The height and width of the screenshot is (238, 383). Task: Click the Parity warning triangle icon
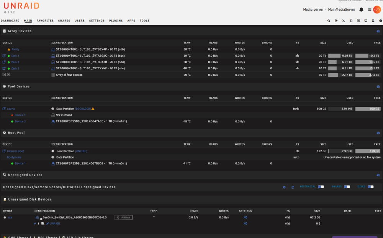tap(9, 49)
